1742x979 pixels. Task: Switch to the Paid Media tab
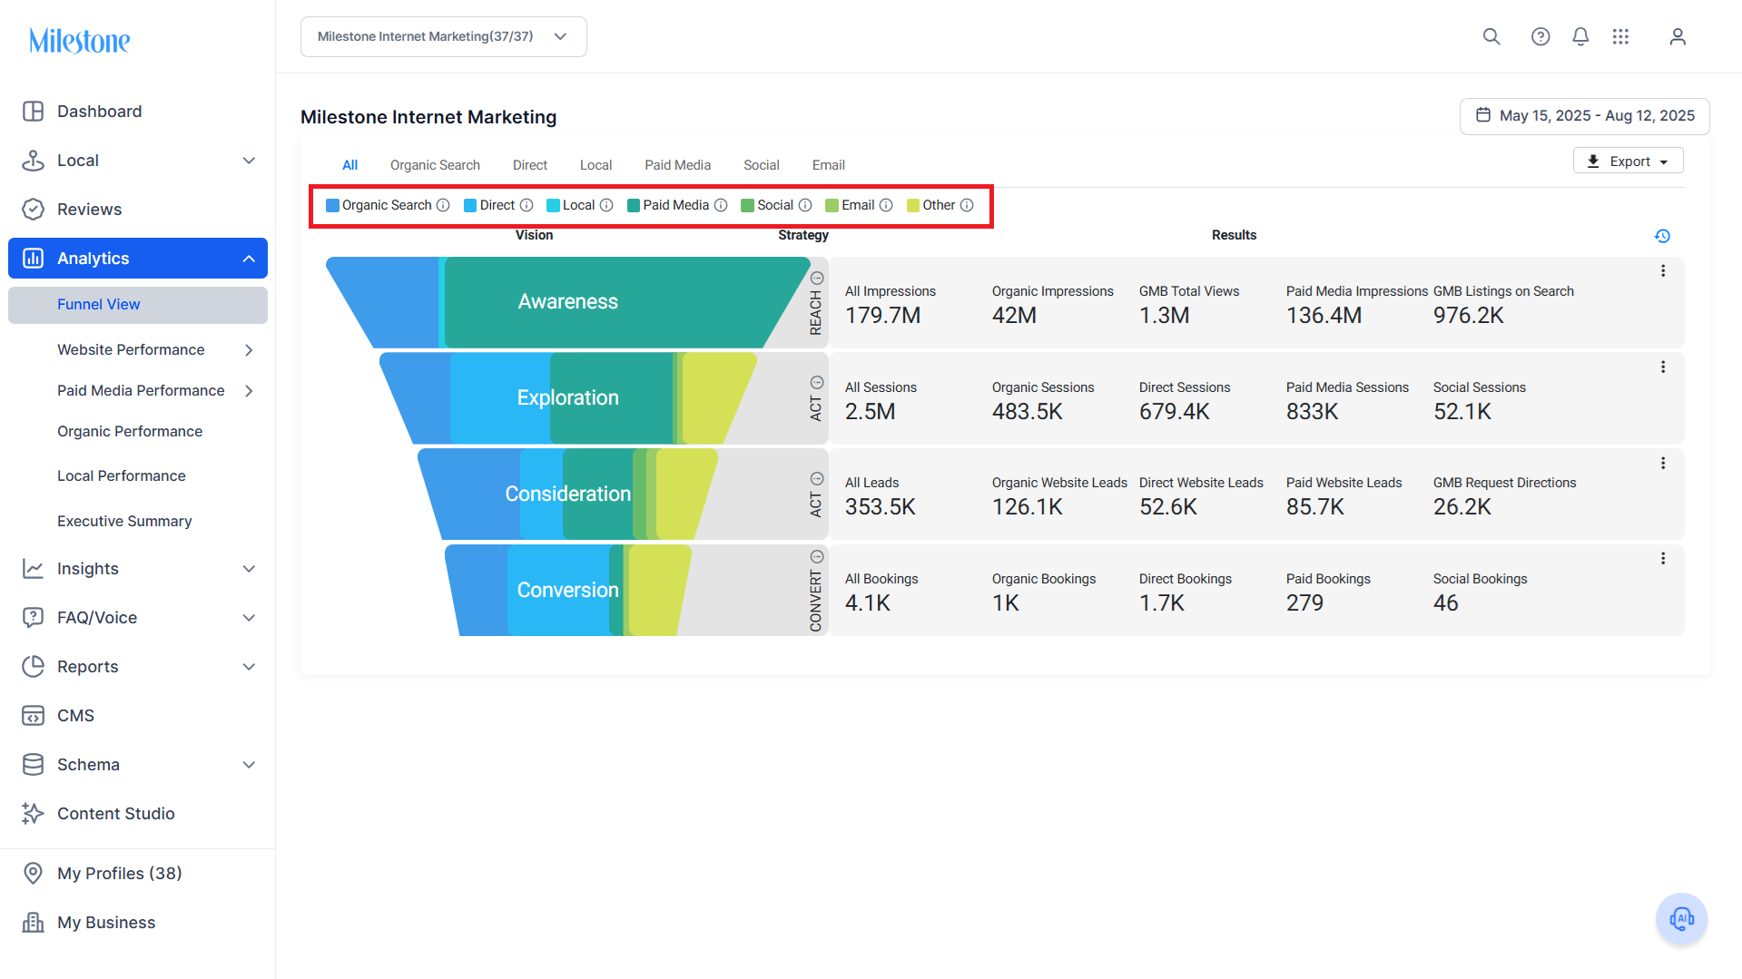(677, 165)
